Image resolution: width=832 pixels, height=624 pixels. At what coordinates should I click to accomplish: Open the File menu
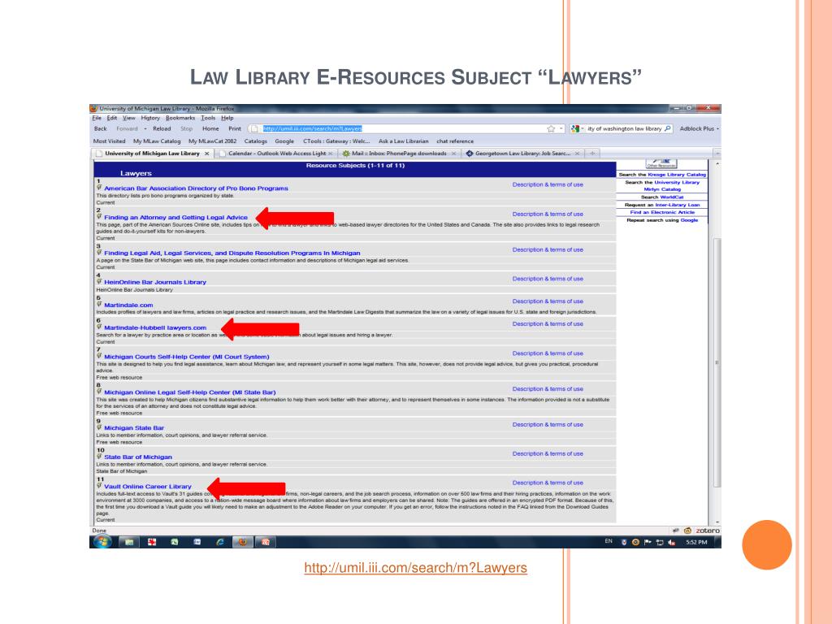[97, 119]
